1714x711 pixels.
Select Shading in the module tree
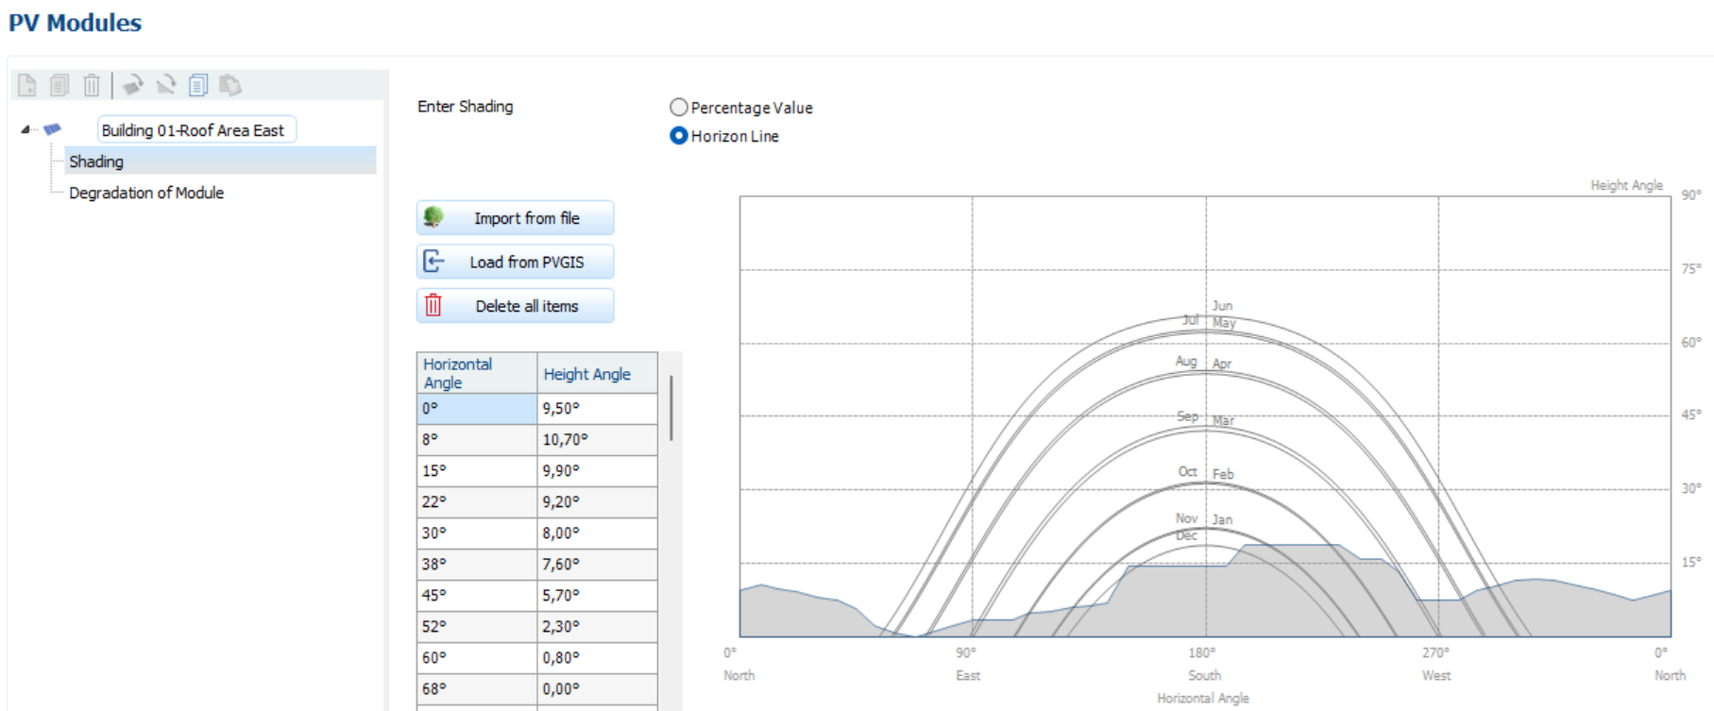(x=96, y=161)
